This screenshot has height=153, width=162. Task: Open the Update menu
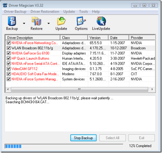(69, 11)
